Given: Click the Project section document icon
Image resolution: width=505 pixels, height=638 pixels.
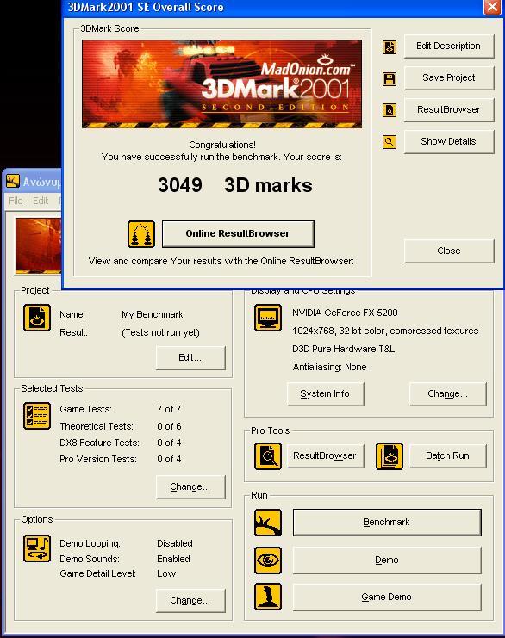Looking at the screenshot, I should coord(37,318).
